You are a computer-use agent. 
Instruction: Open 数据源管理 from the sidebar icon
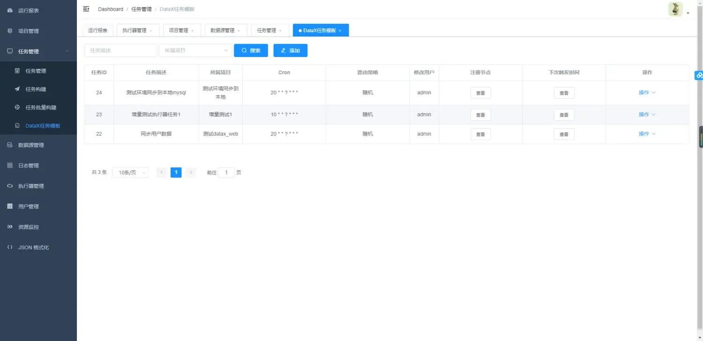point(10,145)
